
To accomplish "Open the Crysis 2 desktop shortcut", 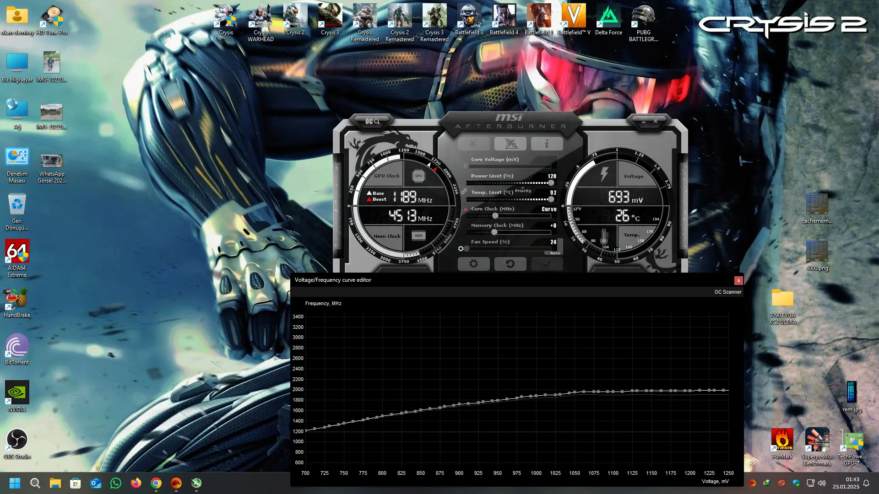I will (x=295, y=20).
